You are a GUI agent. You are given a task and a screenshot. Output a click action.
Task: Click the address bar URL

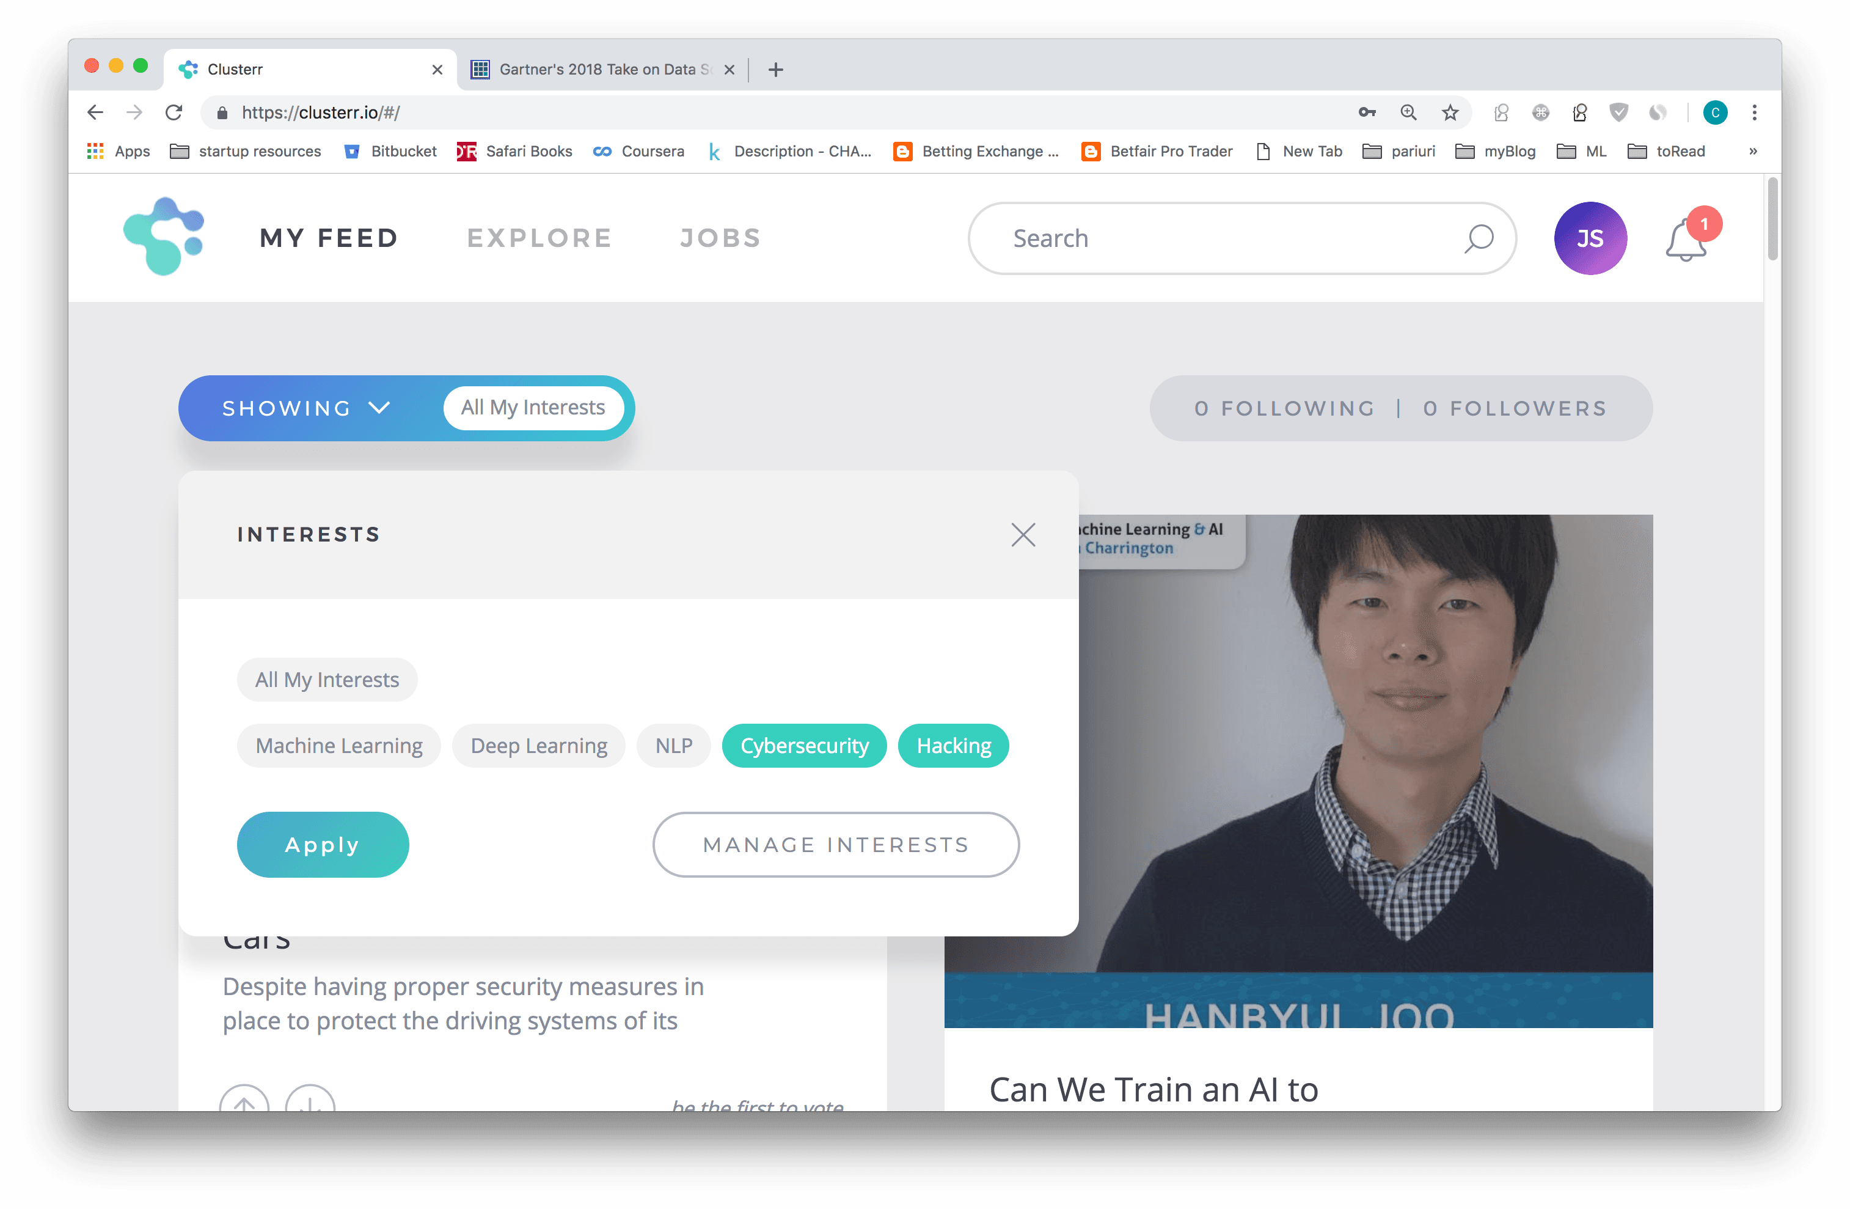pos(321,112)
